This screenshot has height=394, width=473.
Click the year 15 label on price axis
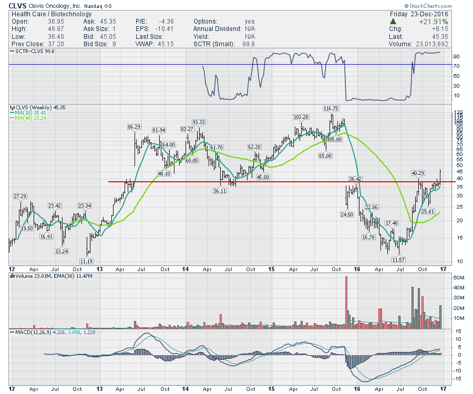point(271,269)
